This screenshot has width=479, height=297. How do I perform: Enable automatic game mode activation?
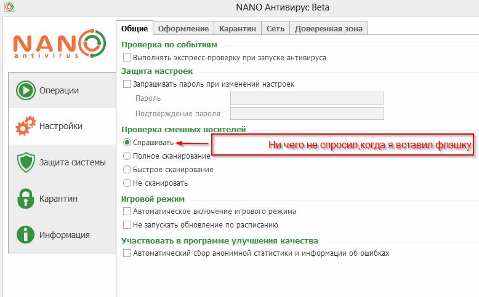click(127, 212)
